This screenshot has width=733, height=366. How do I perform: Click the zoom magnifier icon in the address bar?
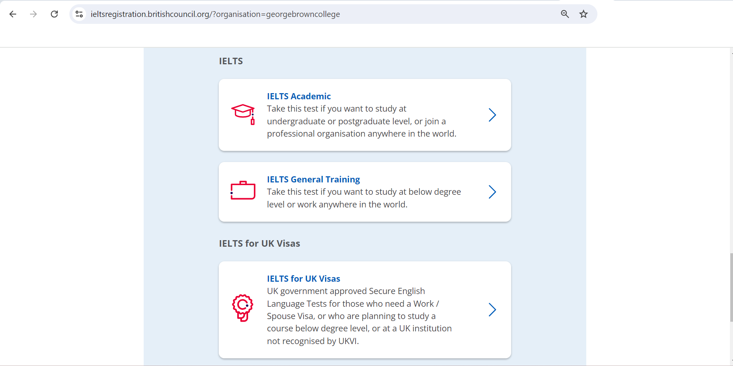(x=565, y=14)
